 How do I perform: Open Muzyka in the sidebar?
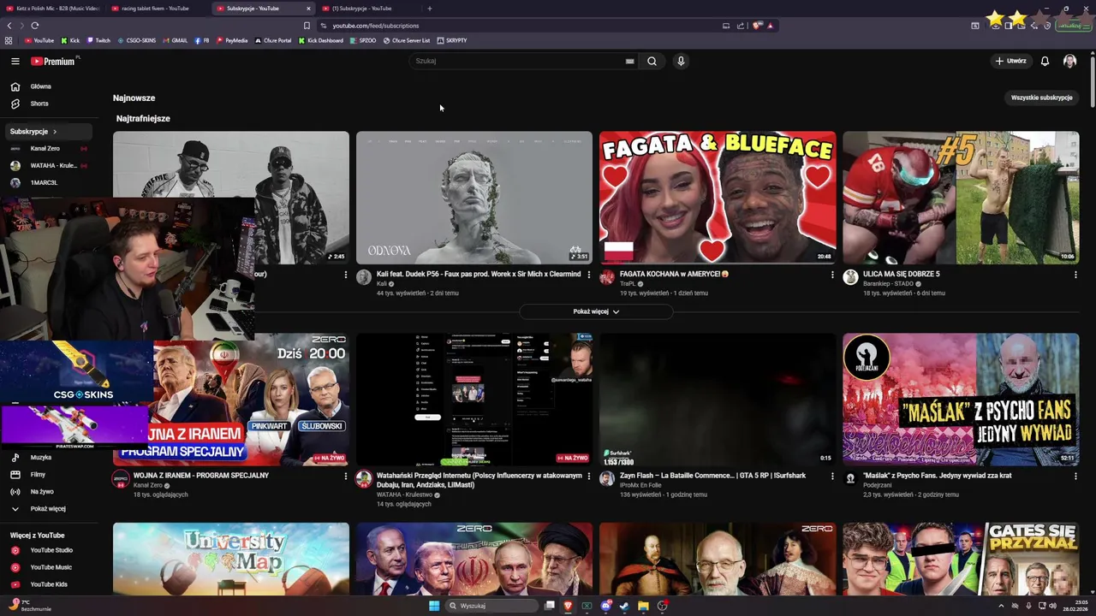click(x=47, y=457)
